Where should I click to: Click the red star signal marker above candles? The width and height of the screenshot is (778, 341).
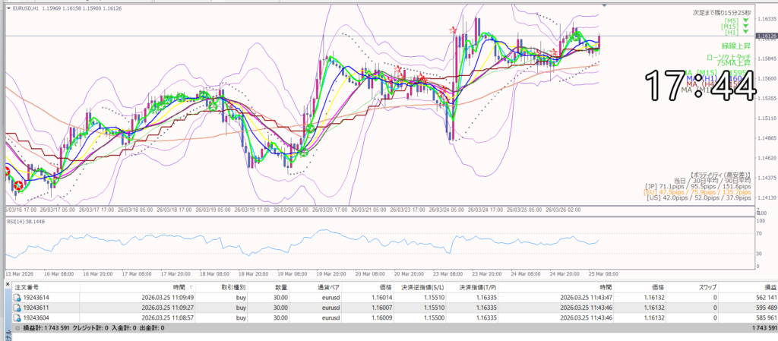(454, 30)
